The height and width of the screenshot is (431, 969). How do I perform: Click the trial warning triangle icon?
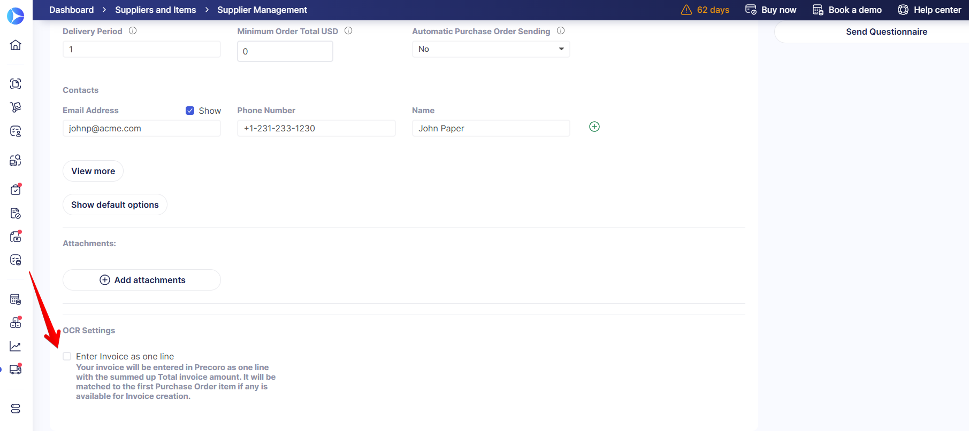tap(686, 10)
